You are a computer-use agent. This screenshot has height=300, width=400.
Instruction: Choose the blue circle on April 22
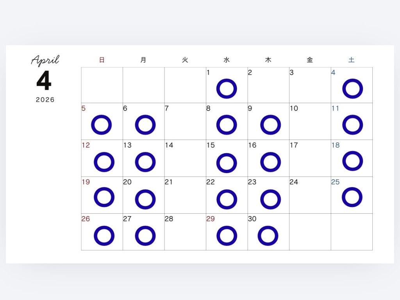227,199
